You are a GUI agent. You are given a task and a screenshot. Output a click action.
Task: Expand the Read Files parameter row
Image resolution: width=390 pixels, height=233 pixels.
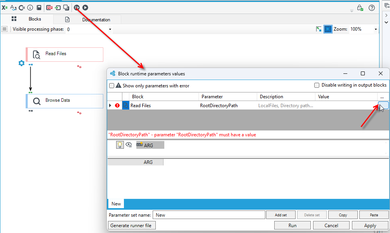click(x=110, y=106)
